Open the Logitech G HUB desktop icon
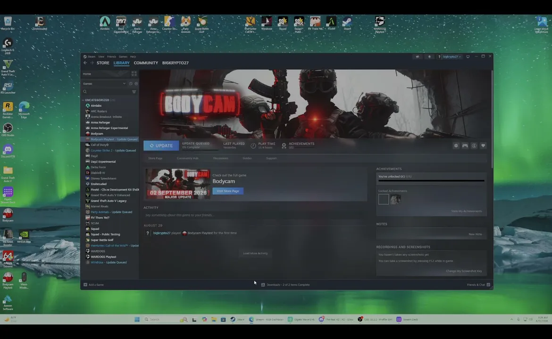Image resolution: width=552 pixels, height=339 pixels. [x=8, y=46]
